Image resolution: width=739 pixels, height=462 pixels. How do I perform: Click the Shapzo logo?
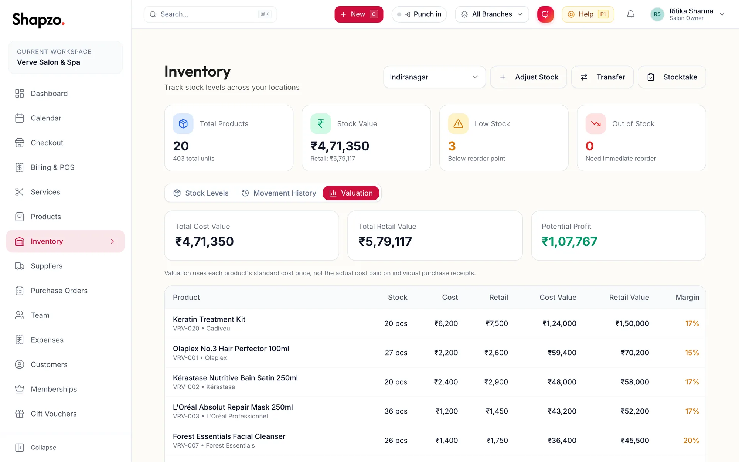point(38,20)
